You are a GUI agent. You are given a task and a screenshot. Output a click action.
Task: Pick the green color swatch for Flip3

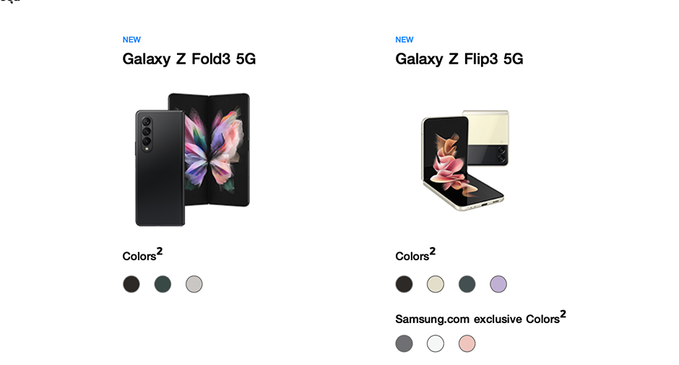point(467,284)
